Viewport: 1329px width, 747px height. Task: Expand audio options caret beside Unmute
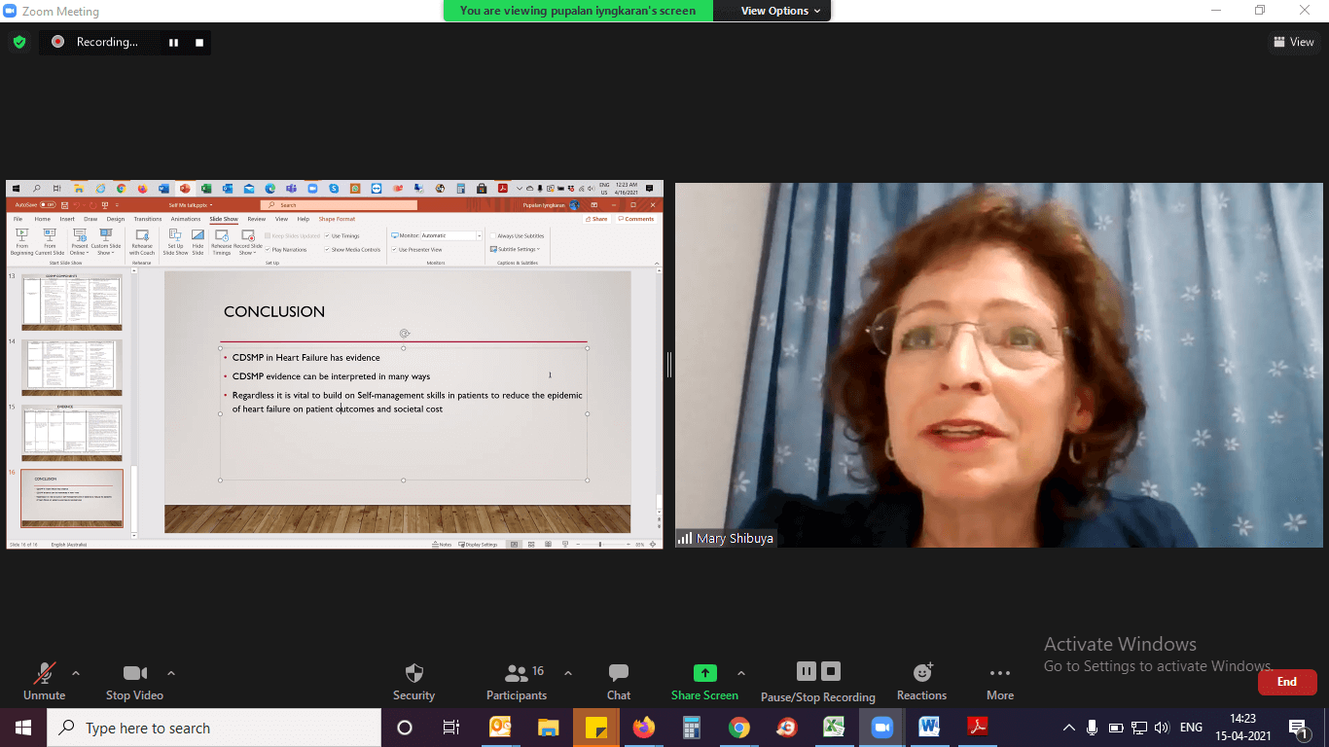coord(76,673)
